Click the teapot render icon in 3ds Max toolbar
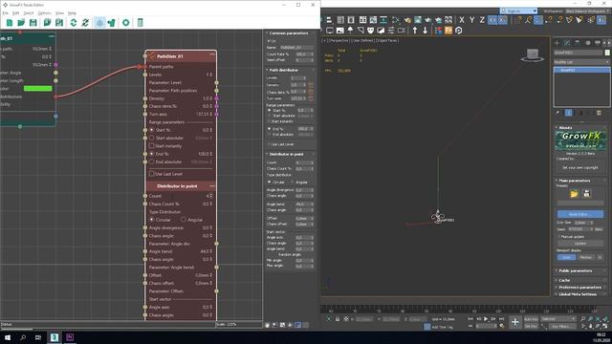 407,20
